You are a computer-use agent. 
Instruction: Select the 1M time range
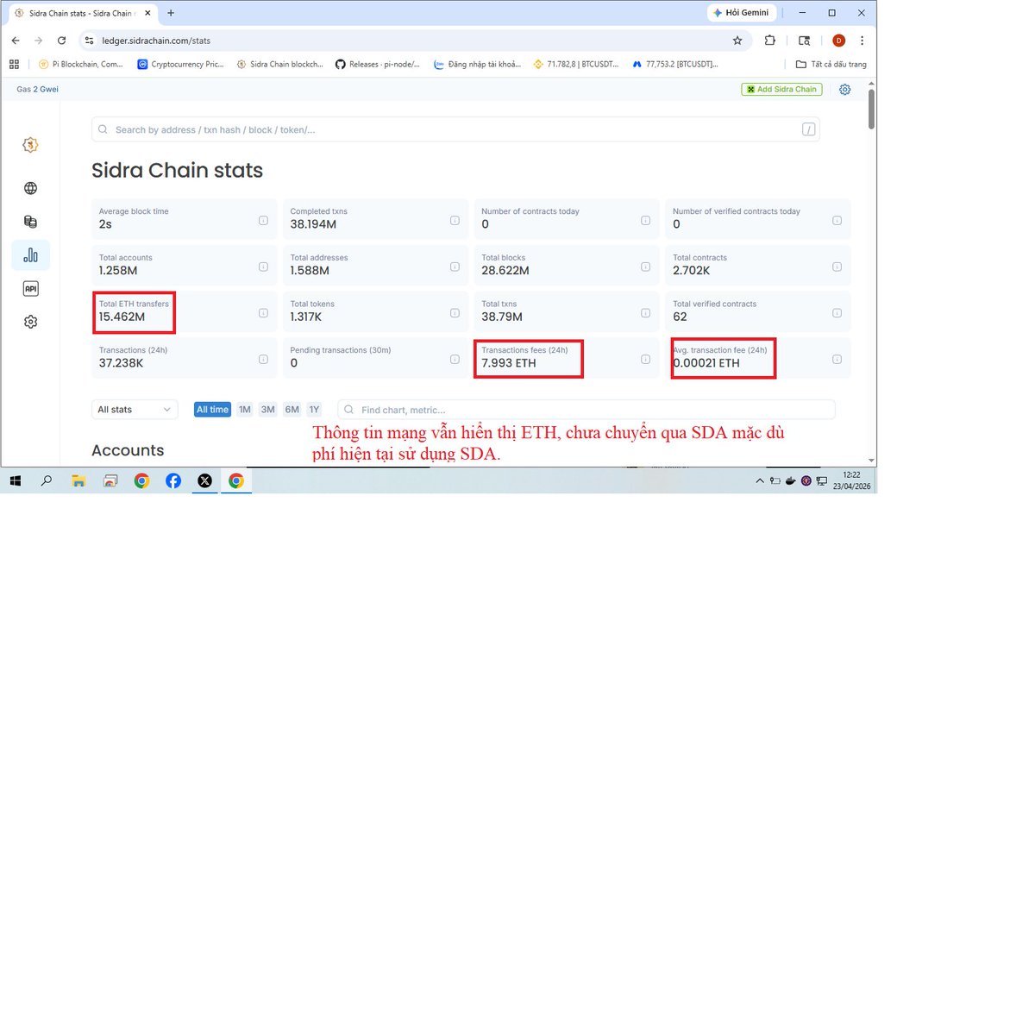coord(245,410)
